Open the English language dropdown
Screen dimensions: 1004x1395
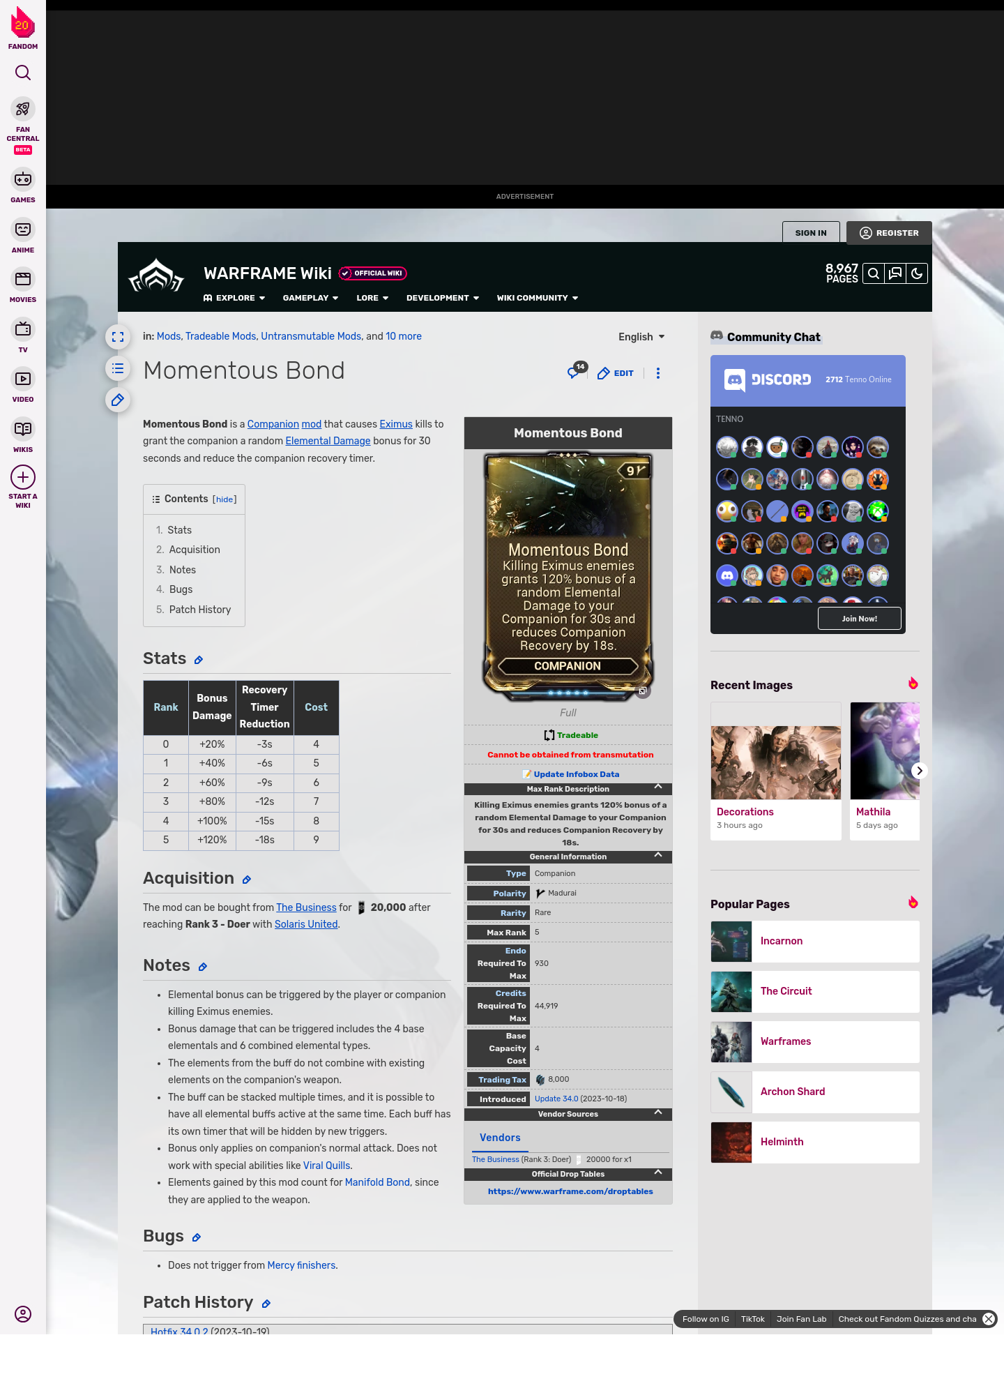(x=641, y=337)
